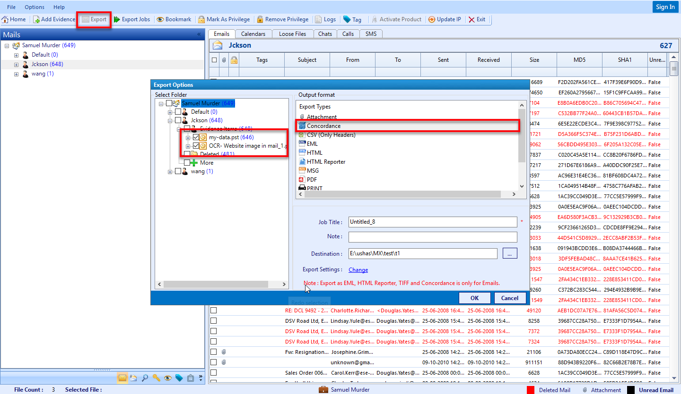Click the Change link beside Export Settings
This screenshot has height=394, width=681.
pos(358,269)
